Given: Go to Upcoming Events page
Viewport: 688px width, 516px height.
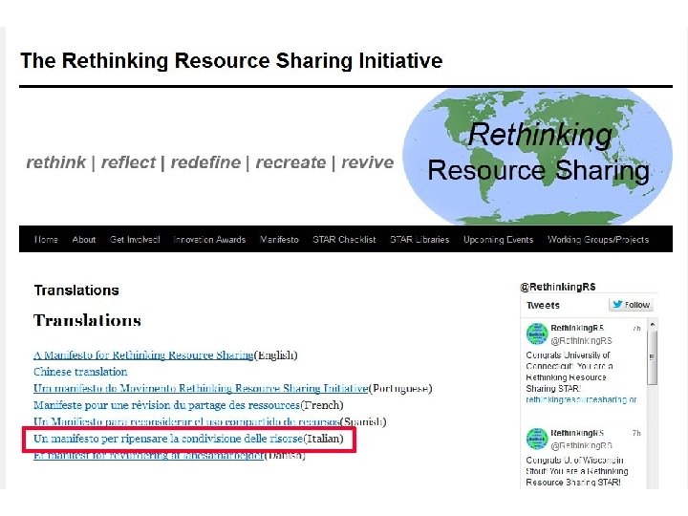Looking at the screenshot, I should click(499, 240).
